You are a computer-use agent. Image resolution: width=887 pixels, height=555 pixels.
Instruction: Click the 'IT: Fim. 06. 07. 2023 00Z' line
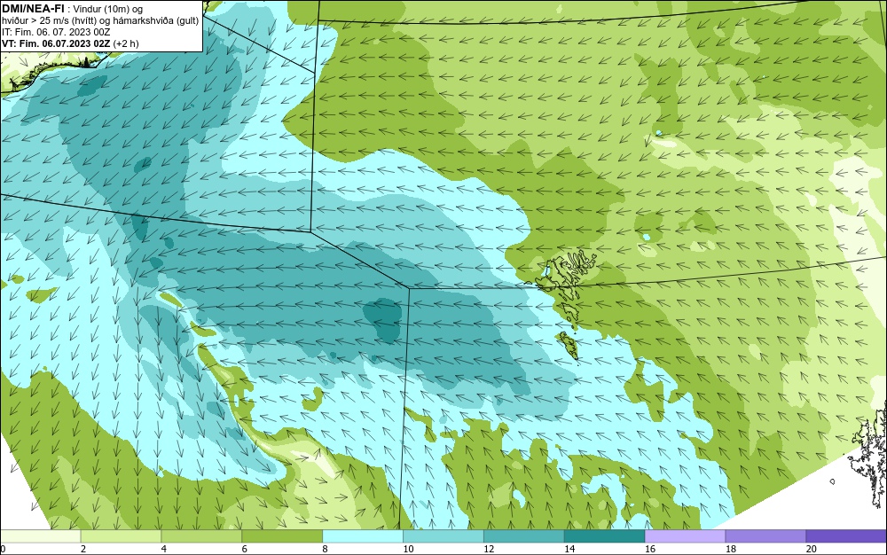coord(56,32)
